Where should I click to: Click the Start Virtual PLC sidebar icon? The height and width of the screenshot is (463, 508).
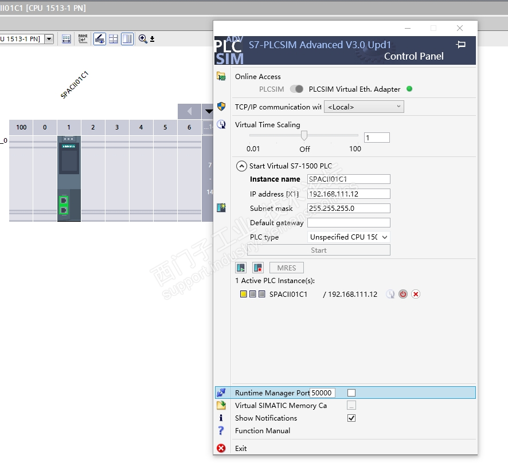pyautogui.click(x=221, y=207)
